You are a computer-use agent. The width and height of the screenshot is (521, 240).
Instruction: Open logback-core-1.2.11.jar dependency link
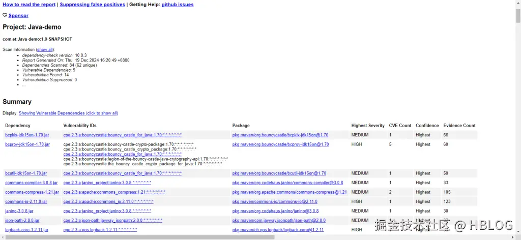tap(27, 230)
